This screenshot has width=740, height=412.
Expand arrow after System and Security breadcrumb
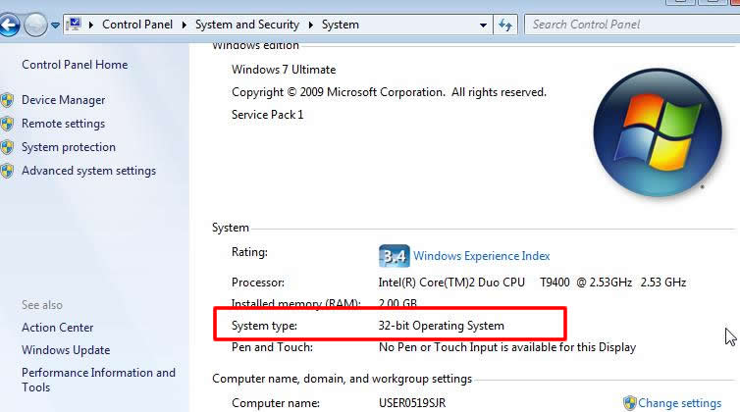(x=310, y=25)
